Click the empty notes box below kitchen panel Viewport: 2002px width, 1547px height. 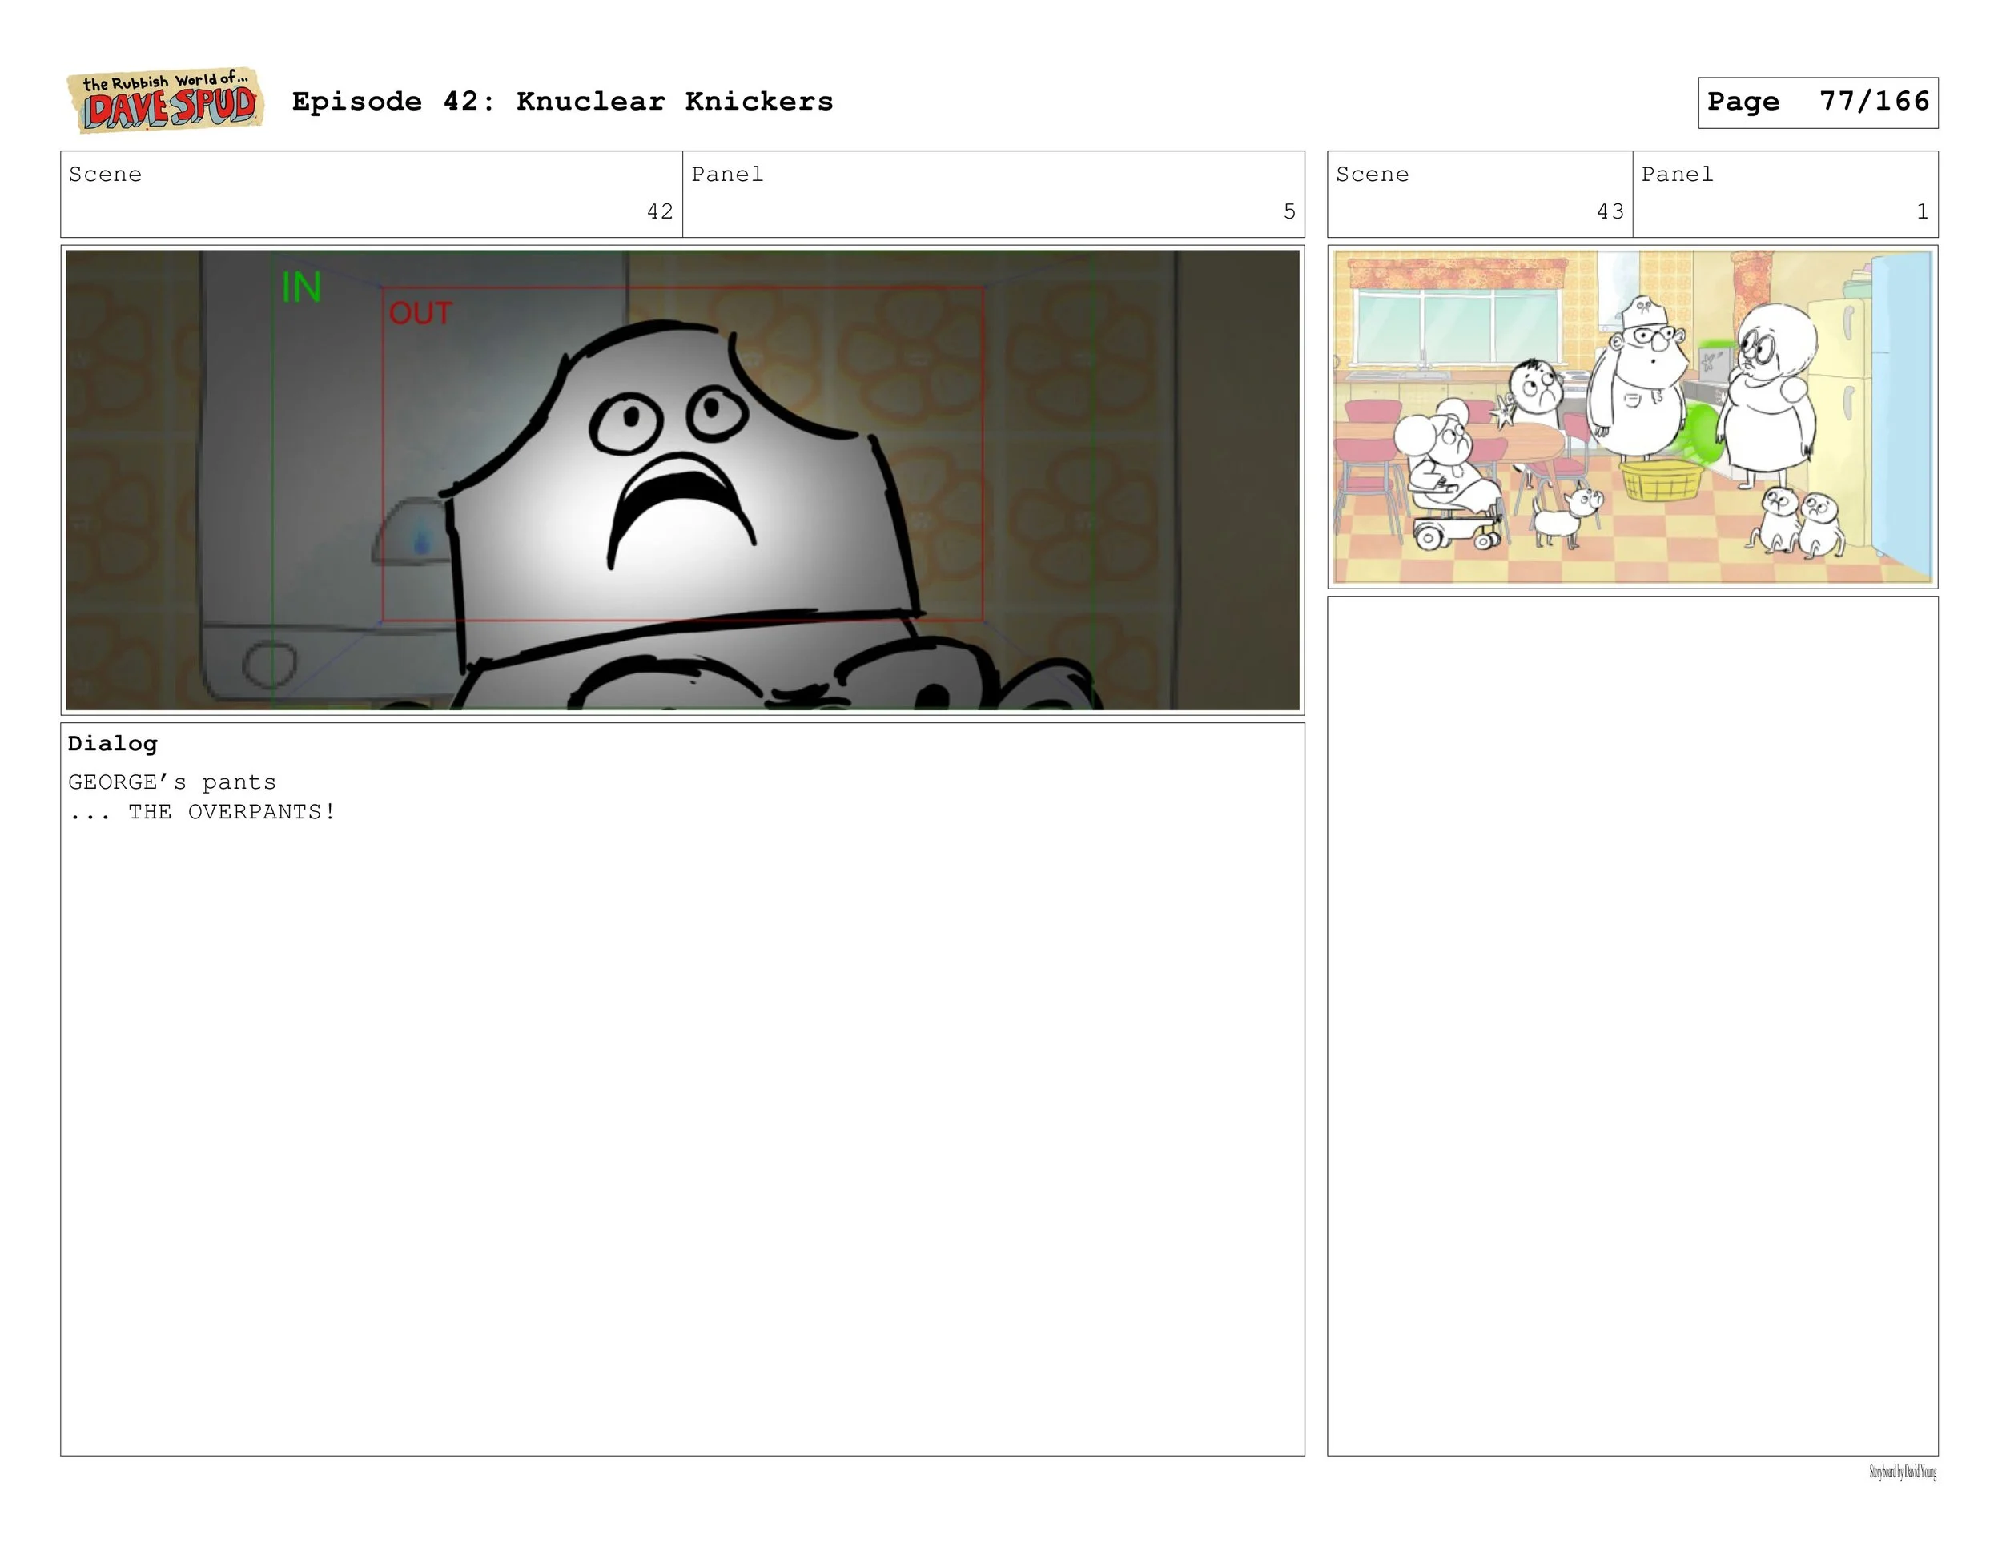1632,1025
